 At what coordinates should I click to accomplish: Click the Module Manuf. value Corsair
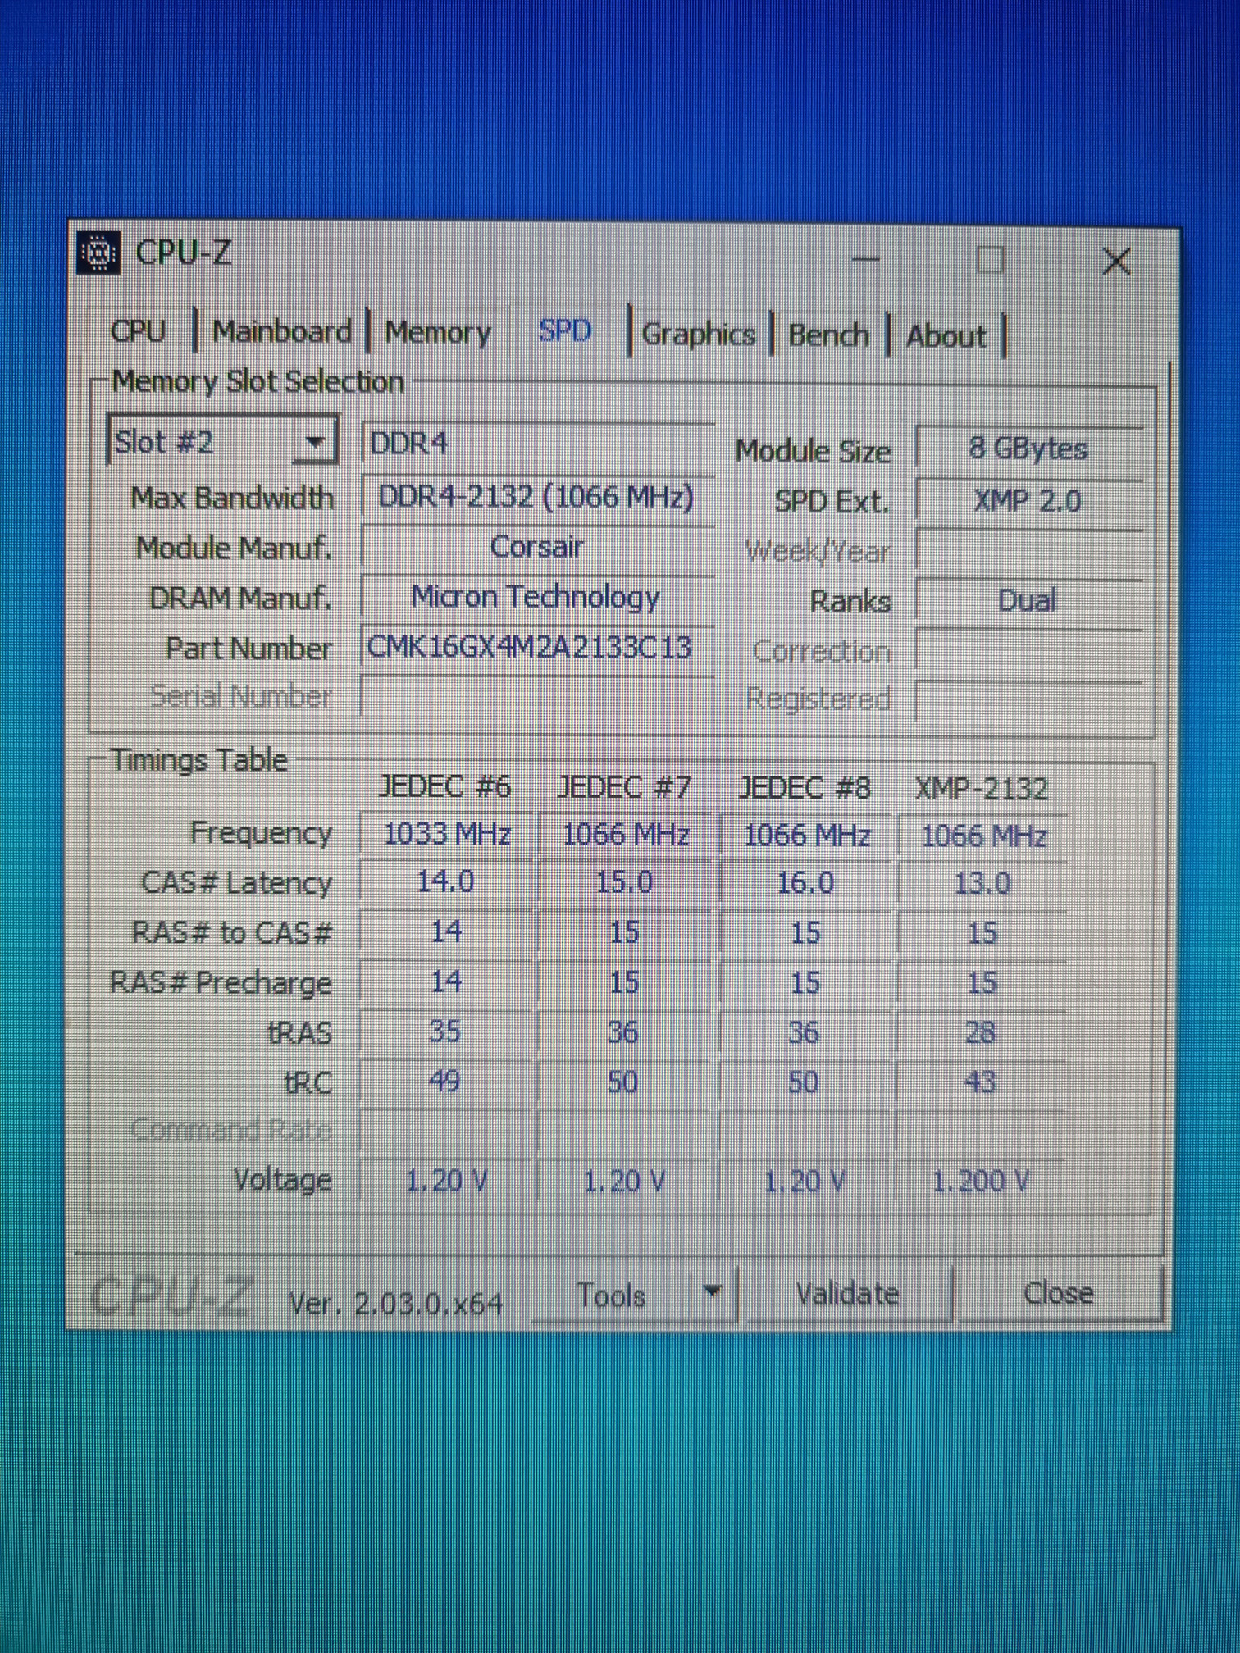(538, 547)
